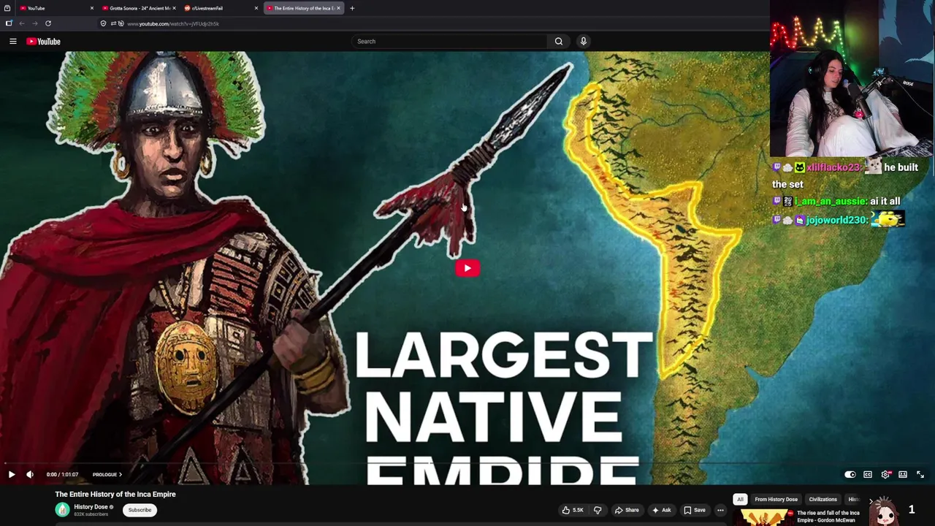Open a new browser tab
The width and height of the screenshot is (935, 526).
coord(352,8)
